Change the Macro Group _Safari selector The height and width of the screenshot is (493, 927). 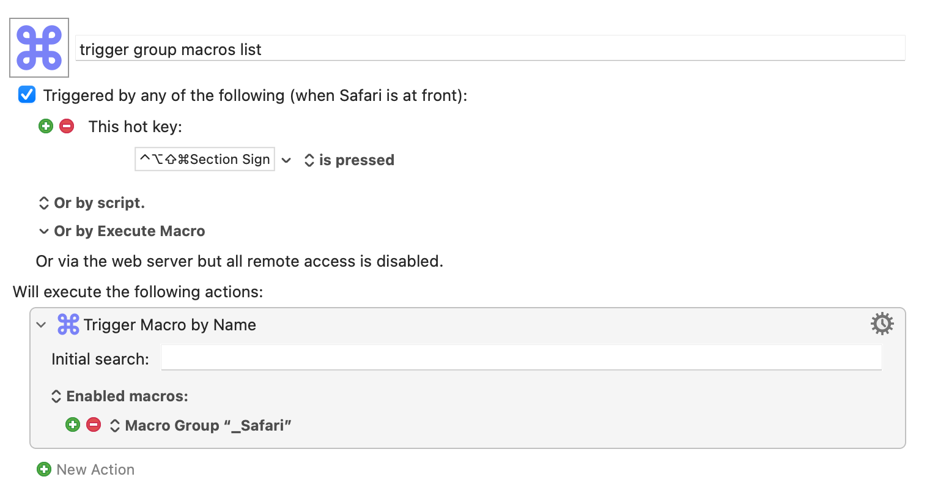(x=201, y=425)
